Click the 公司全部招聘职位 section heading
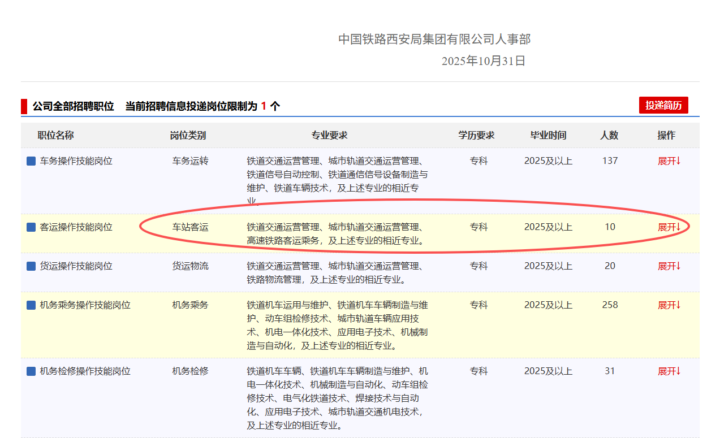The height and width of the screenshot is (438, 707). [x=73, y=106]
